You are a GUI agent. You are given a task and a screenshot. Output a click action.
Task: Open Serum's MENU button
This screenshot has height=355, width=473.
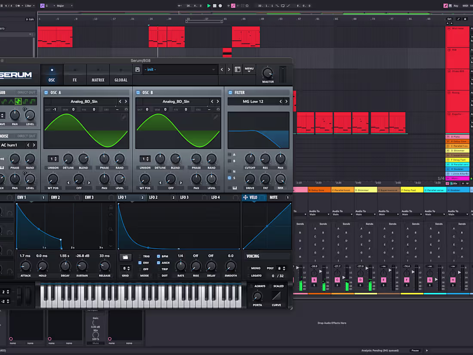pos(249,69)
